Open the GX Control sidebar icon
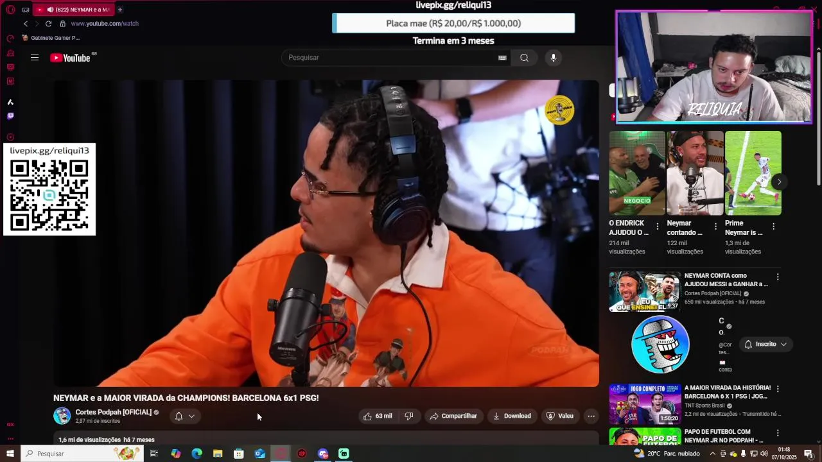Image resolution: width=822 pixels, height=462 pixels. tap(10, 38)
